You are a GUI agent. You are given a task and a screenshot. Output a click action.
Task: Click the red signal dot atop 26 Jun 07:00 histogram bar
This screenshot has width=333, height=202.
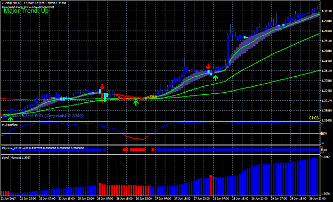pos(100,184)
